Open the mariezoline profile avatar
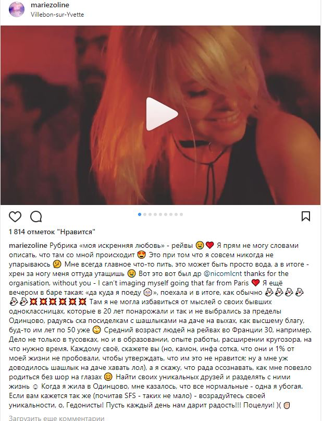The image size is (322, 421). click(x=17, y=9)
